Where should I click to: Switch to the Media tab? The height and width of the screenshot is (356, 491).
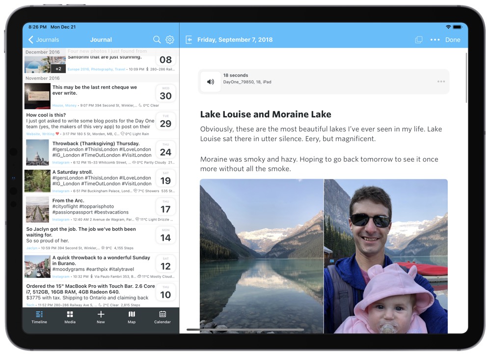(x=70, y=317)
